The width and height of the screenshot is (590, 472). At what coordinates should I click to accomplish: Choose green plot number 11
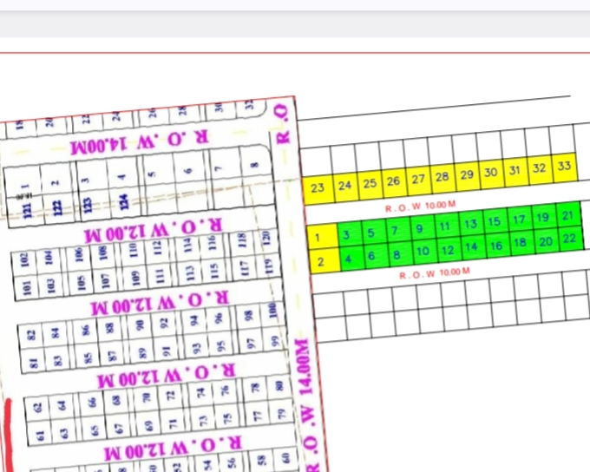tap(444, 226)
